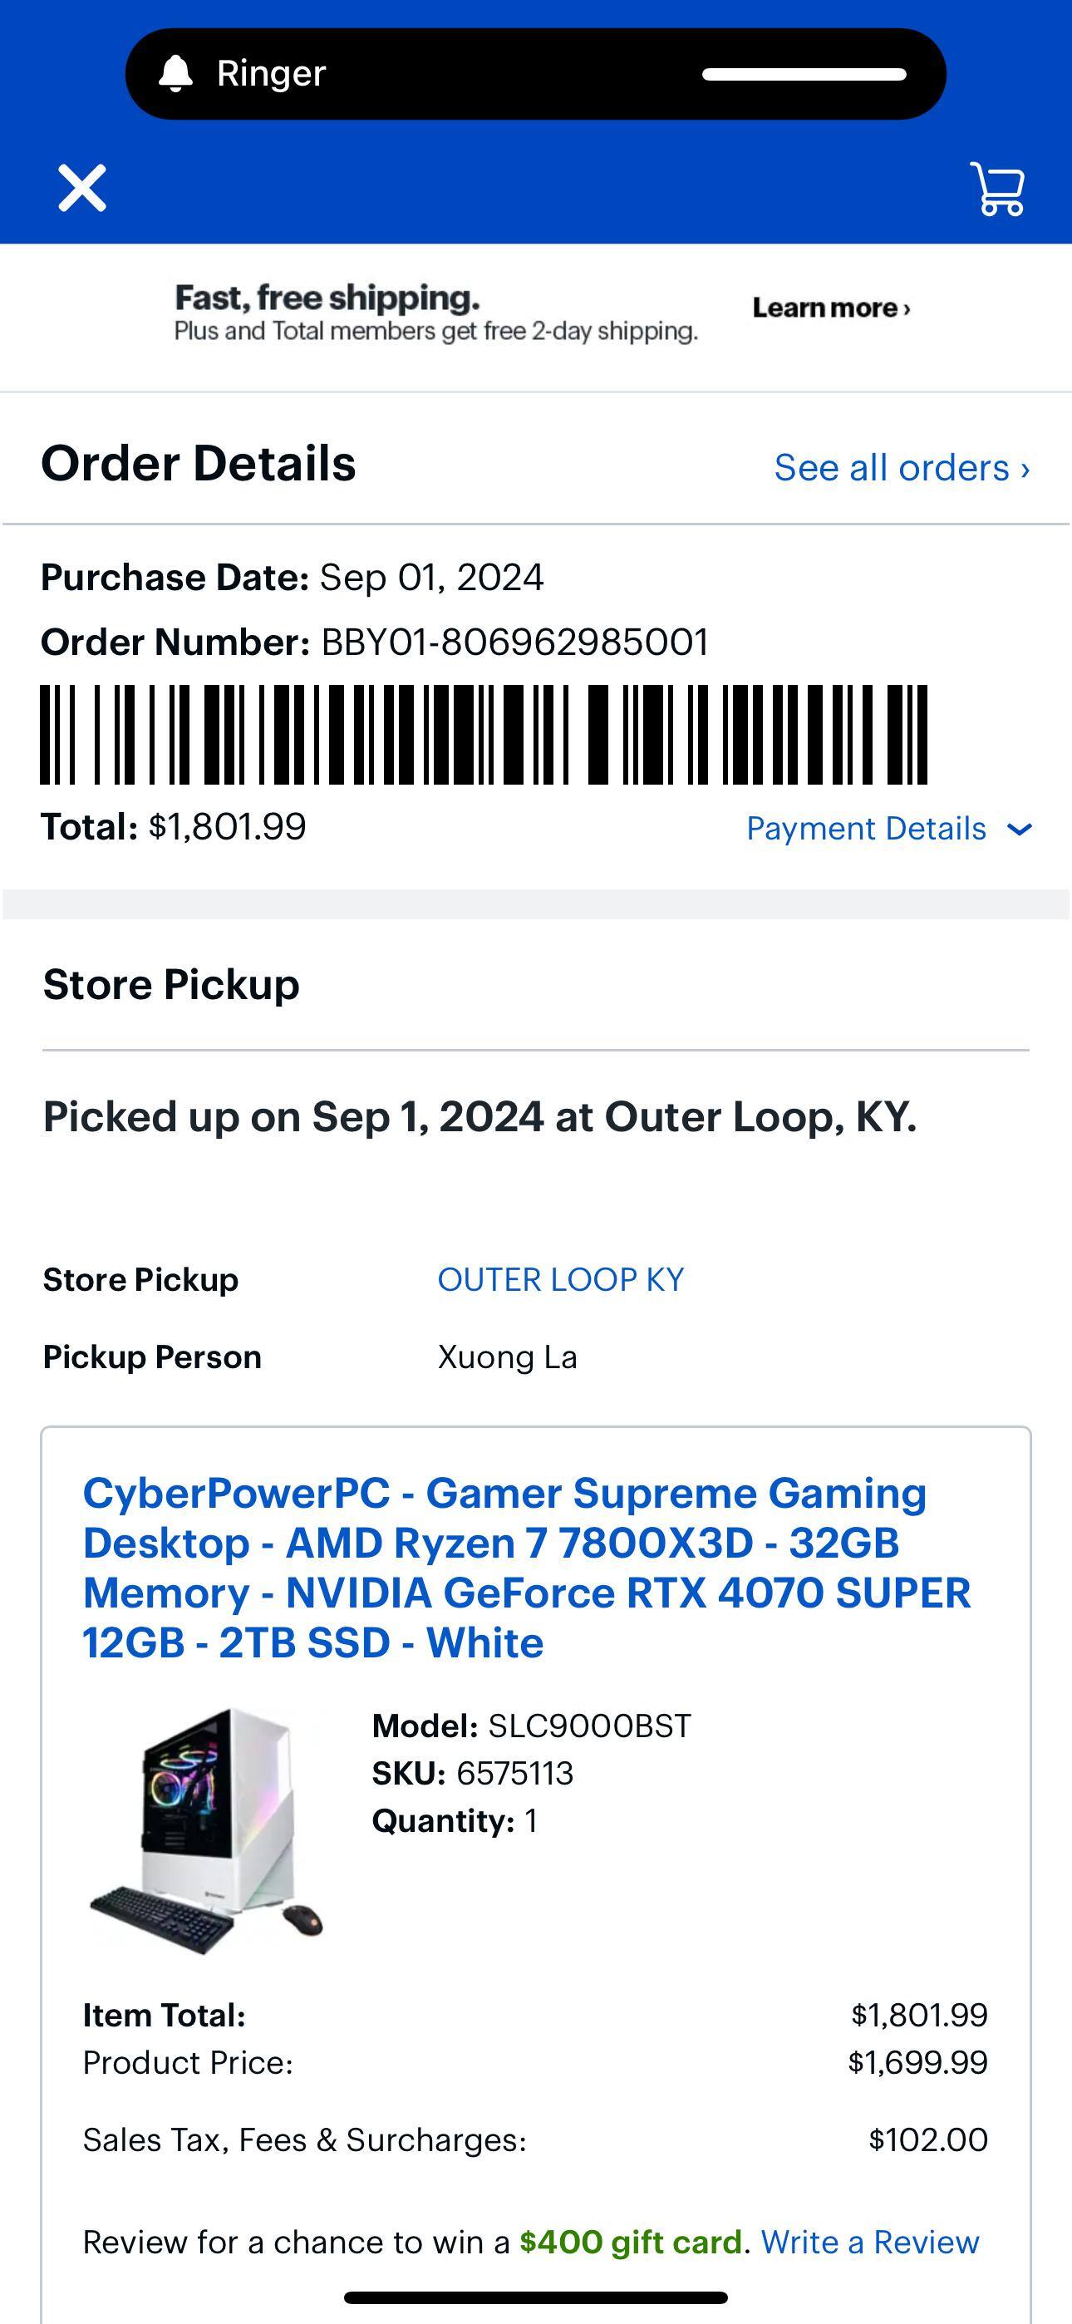The image size is (1072, 2324).
Task: Tap the bell icon in the Ringer pill
Action: point(177,72)
